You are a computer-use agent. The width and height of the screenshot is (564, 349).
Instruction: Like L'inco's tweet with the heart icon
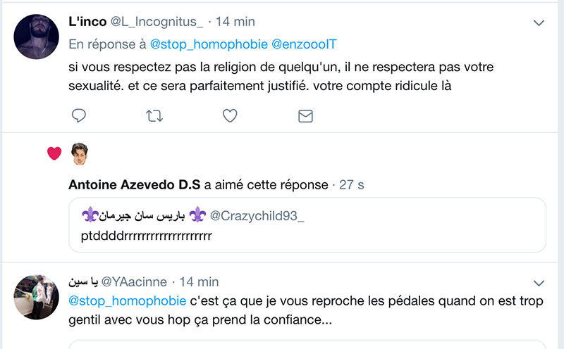229,115
